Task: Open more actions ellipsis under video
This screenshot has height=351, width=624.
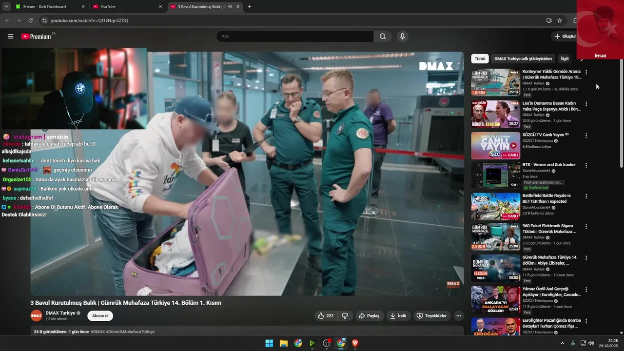Action: click(x=458, y=316)
